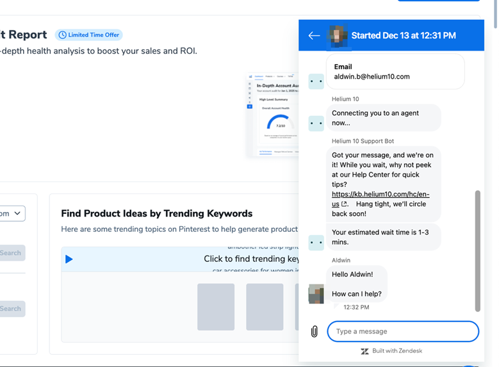Image resolution: width=499 pixels, height=367 pixels.
Task: Select the first gray product thumbnail placeholder
Action: (x=216, y=307)
